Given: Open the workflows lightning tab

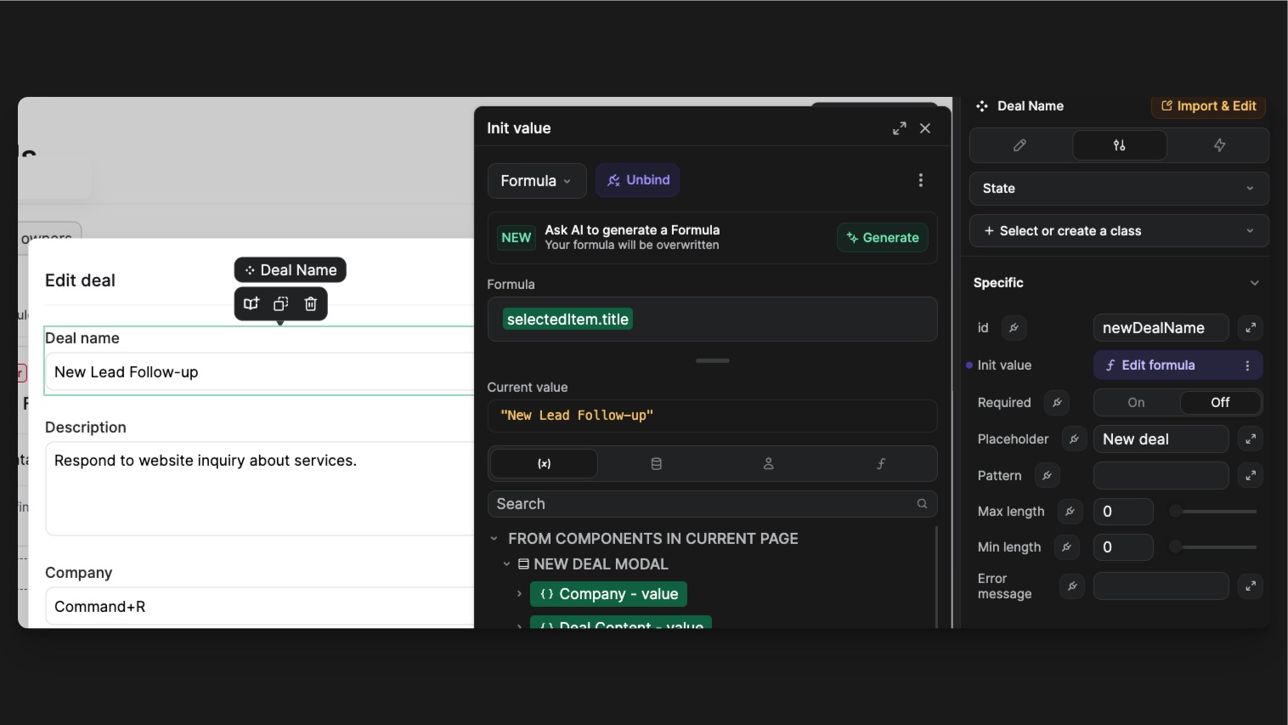Looking at the screenshot, I should pos(1218,145).
